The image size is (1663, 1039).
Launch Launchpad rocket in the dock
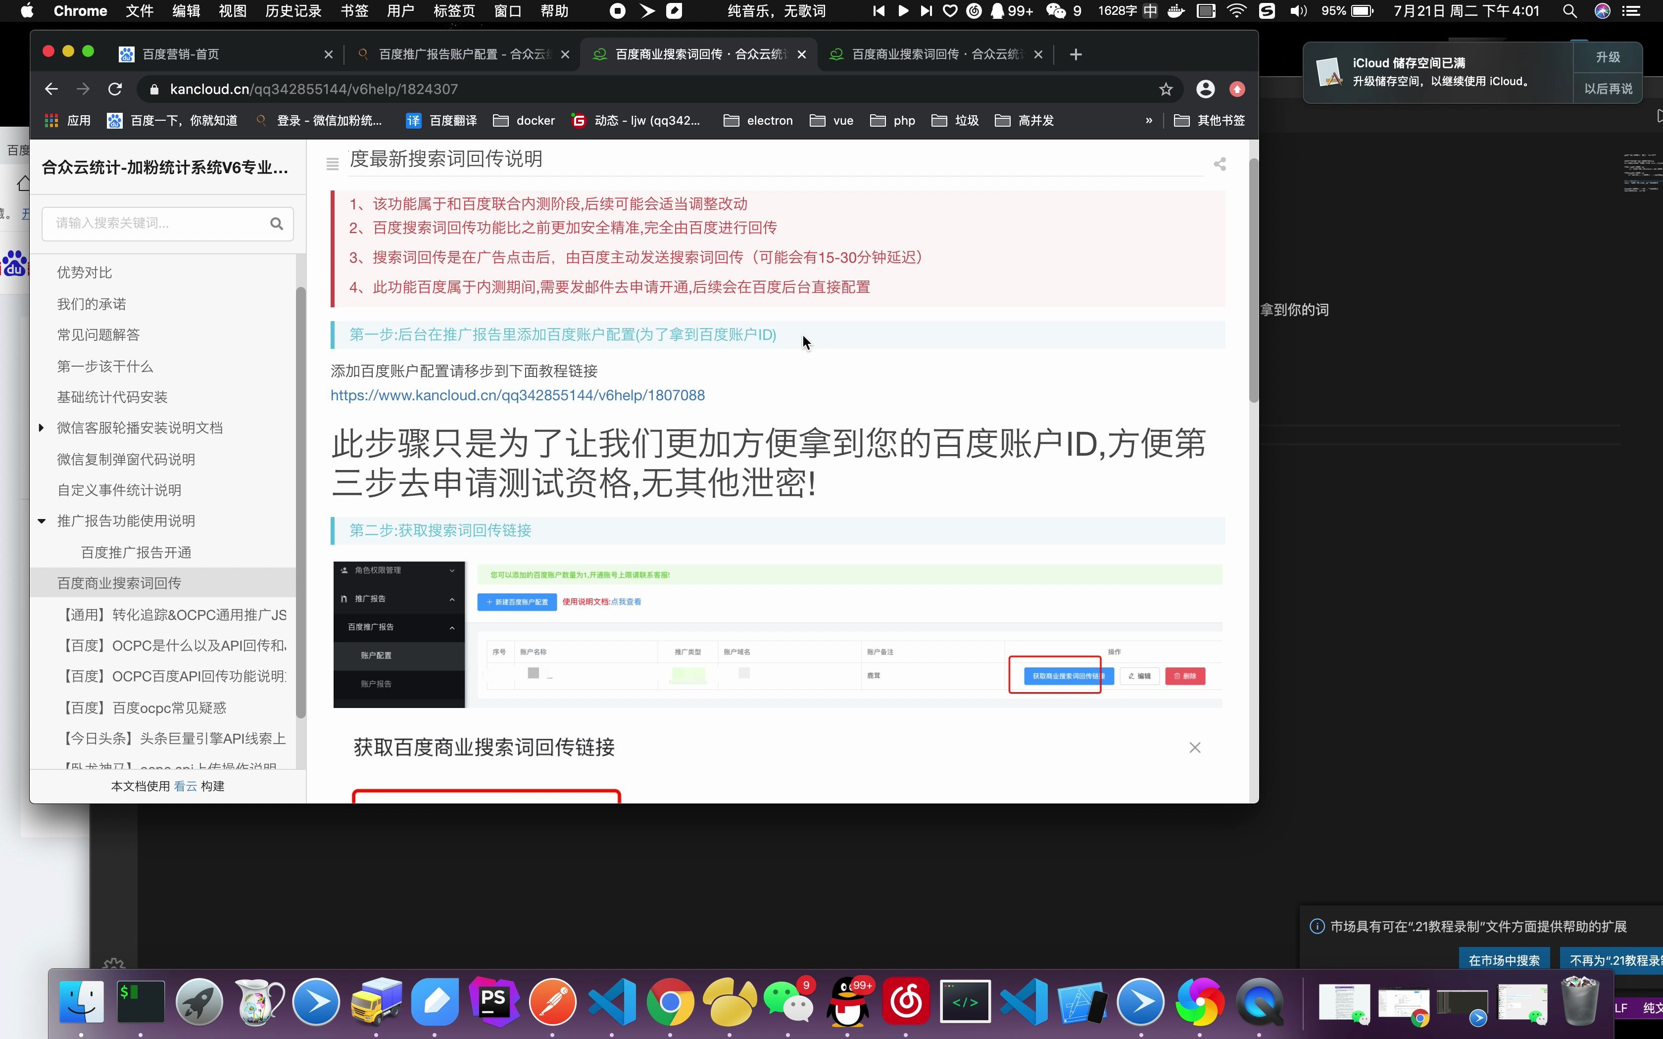(199, 1002)
